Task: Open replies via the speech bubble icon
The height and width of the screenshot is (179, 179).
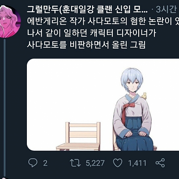Action: [x=33, y=163]
